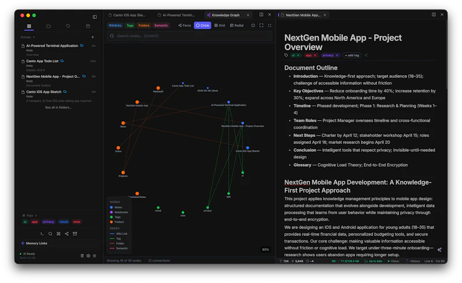Click the add tag button
This screenshot has width=462, height=283.
pyautogui.click(x=352, y=55)
